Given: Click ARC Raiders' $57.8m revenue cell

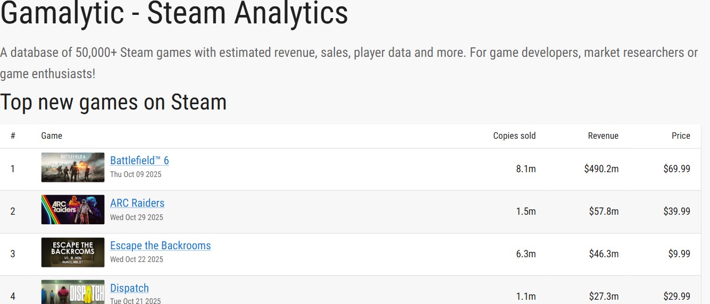Looking at the screenshot, I should 604,212.
